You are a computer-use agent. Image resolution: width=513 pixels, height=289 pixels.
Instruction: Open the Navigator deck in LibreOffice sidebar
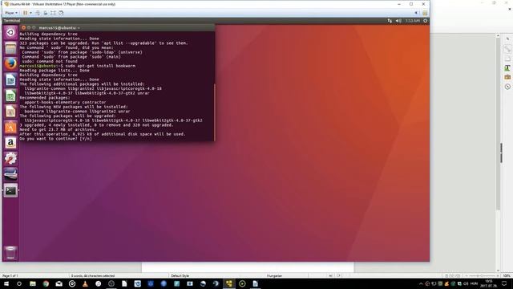click(507, 87)
